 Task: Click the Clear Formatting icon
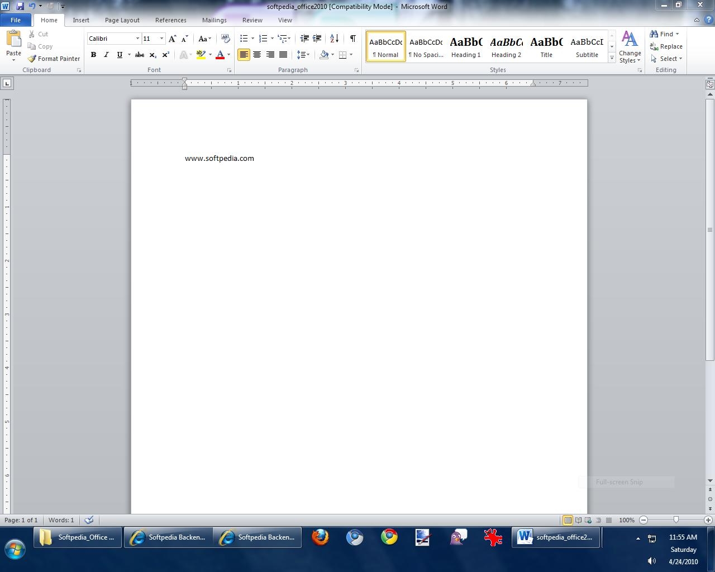pos(226,39)
